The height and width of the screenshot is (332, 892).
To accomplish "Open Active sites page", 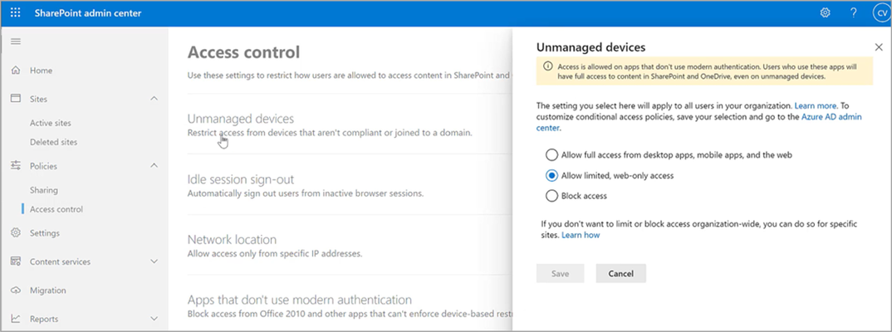I will 51,123.
